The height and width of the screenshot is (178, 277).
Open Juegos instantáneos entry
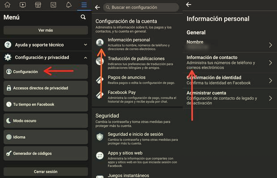137,175
